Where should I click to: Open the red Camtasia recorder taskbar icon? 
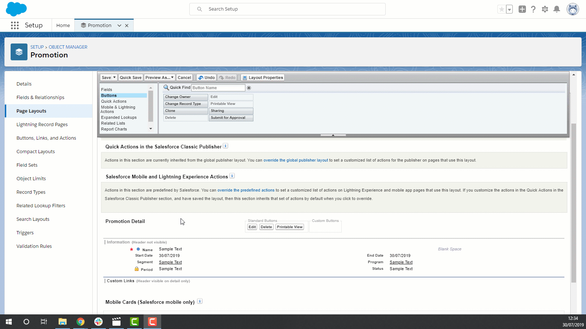[152, 322]
